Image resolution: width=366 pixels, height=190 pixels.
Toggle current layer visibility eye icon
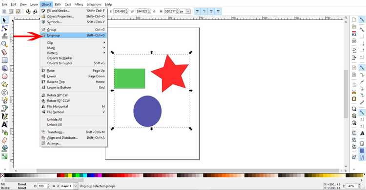[x=54, y=186]
